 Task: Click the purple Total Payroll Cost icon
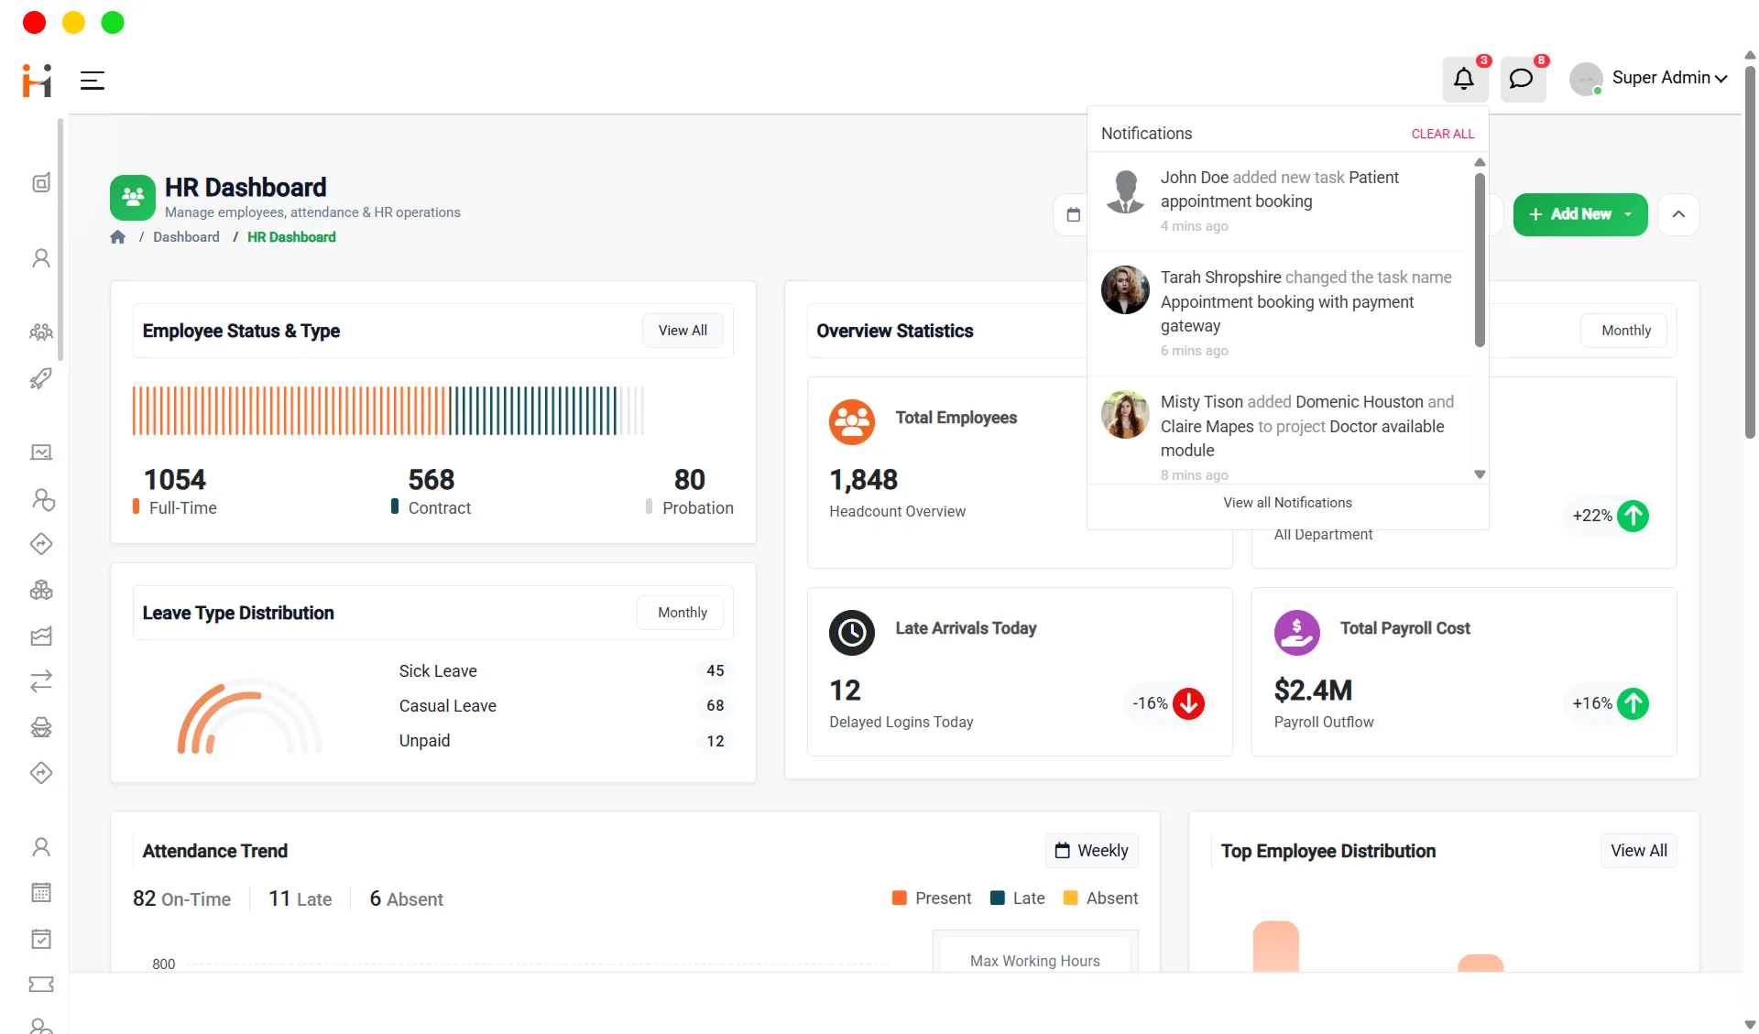[1296, 633]
